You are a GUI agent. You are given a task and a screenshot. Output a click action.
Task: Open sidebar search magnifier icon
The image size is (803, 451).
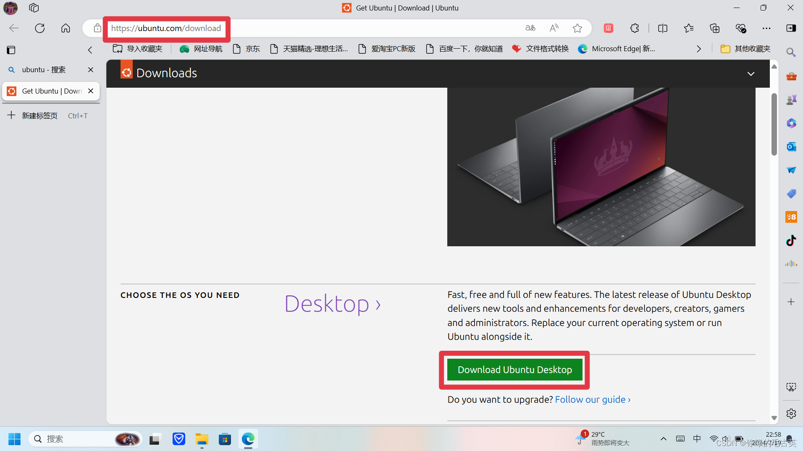[x=791, y=52]
